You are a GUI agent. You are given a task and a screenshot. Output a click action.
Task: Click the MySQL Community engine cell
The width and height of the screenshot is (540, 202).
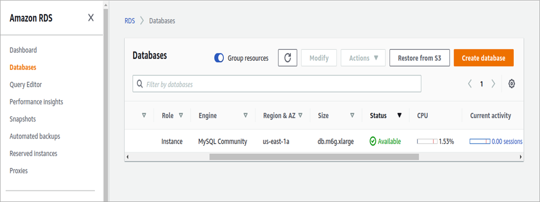pos(222,141)
